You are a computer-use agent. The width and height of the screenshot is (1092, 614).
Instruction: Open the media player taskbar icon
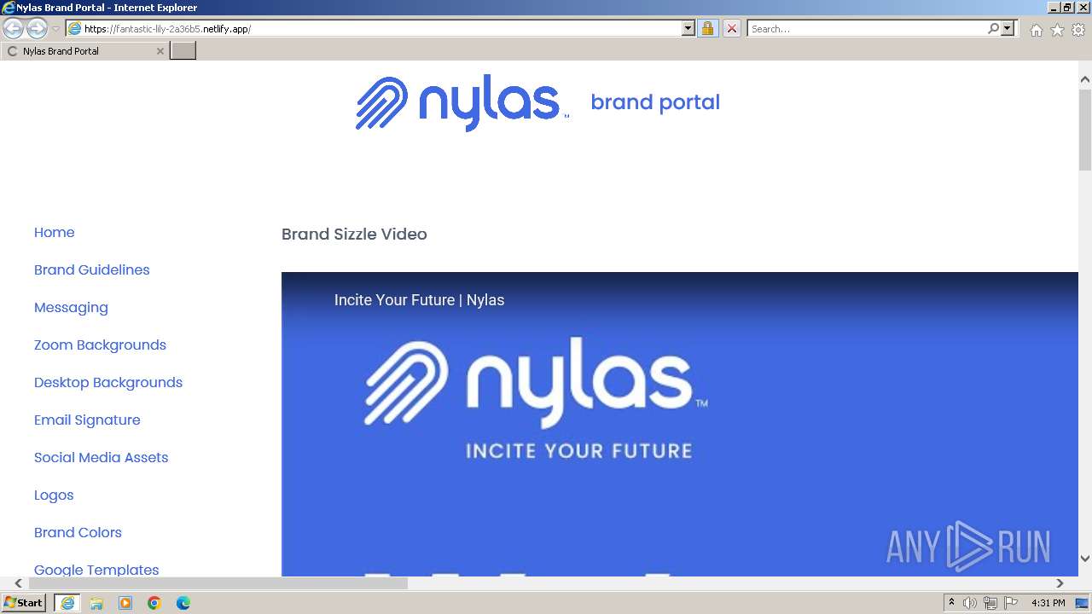[x=125, y=603]
